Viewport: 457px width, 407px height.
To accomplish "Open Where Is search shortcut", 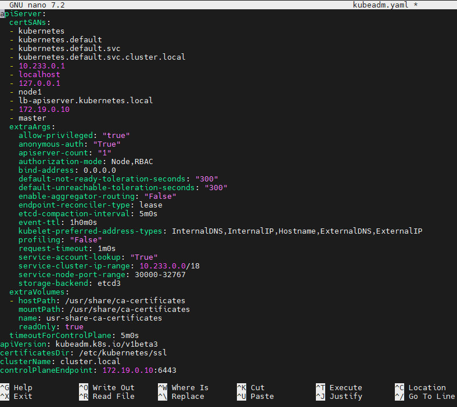I will point(183,387).
